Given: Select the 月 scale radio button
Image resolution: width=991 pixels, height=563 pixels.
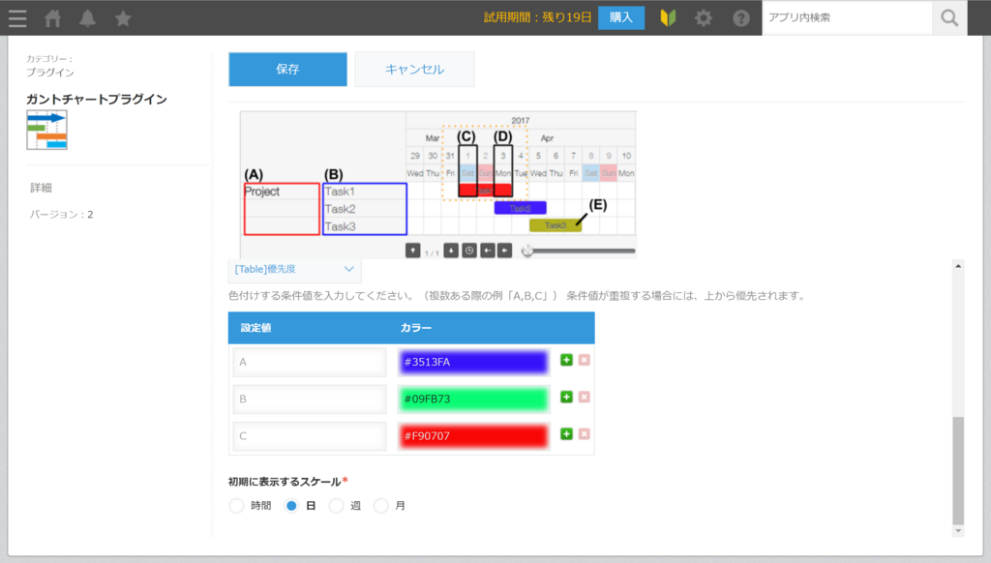Looking at the screenshot, I should [x=381, y=506].
